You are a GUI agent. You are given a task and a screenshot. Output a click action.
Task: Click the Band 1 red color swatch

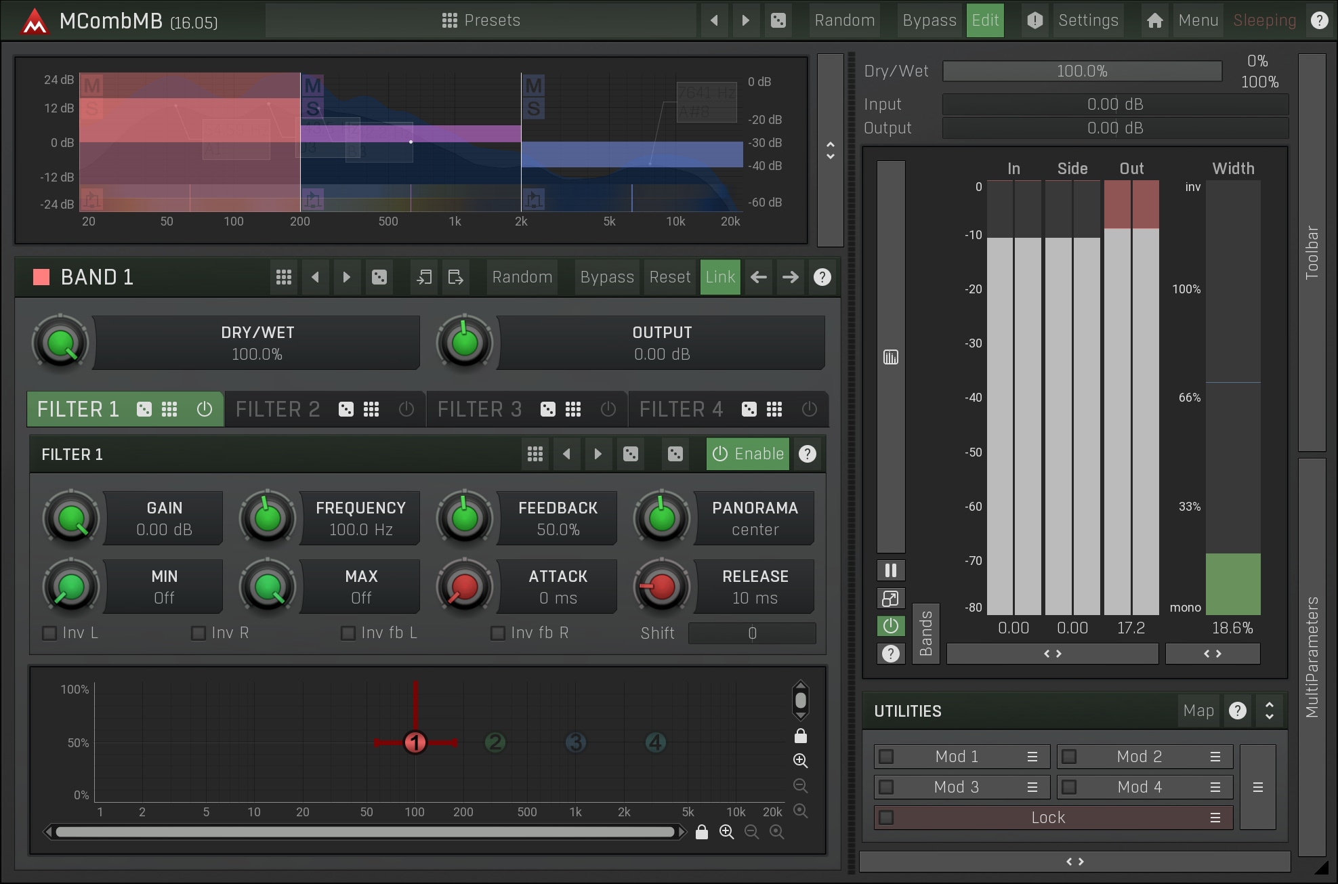pos(41,277)
